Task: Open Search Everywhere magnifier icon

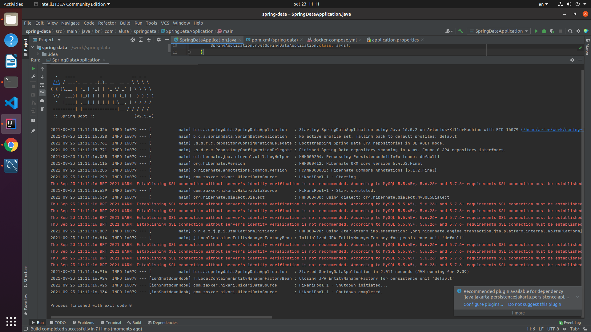Action: tap(570, 31)
